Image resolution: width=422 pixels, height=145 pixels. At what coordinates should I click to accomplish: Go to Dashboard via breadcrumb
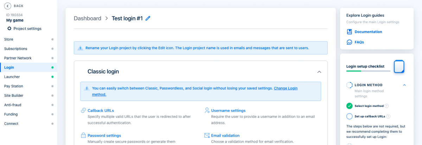[87, 18]
